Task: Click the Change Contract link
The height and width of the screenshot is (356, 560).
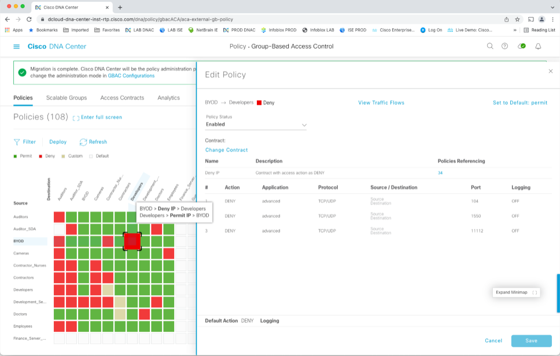Action: pyautogui.click(x=226, y=150)
